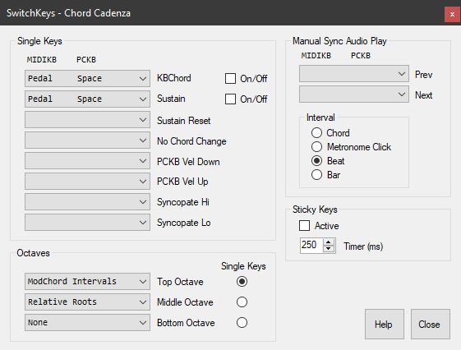The image size is (461, 350).
Task: Open the Next key dropdown
Action: pyautogui.click(x=354, y=94)
